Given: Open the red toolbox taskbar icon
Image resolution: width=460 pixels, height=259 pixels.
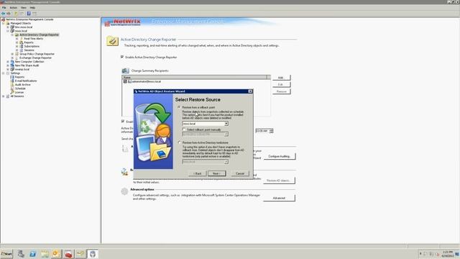Looking at the screenshot, I should [x=68, y=254].
